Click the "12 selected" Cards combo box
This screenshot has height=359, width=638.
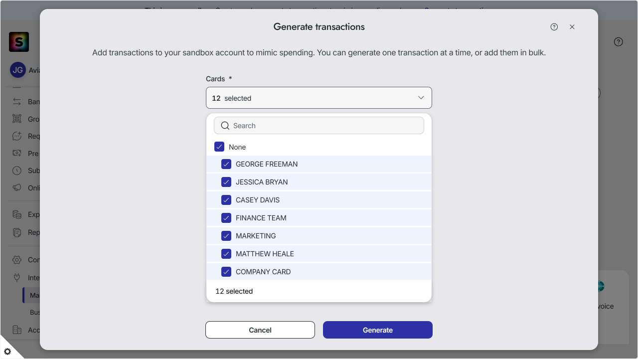(x=319, y=98)
